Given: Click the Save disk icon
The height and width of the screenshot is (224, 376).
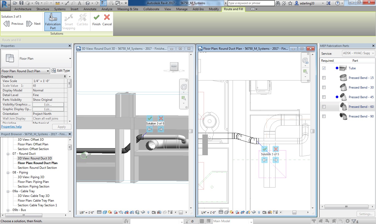Looking at the screenshot, I should coord(21,3).
